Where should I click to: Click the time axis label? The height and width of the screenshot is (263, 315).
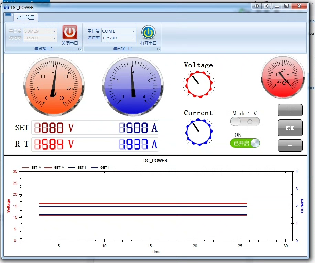click(156, 252)
